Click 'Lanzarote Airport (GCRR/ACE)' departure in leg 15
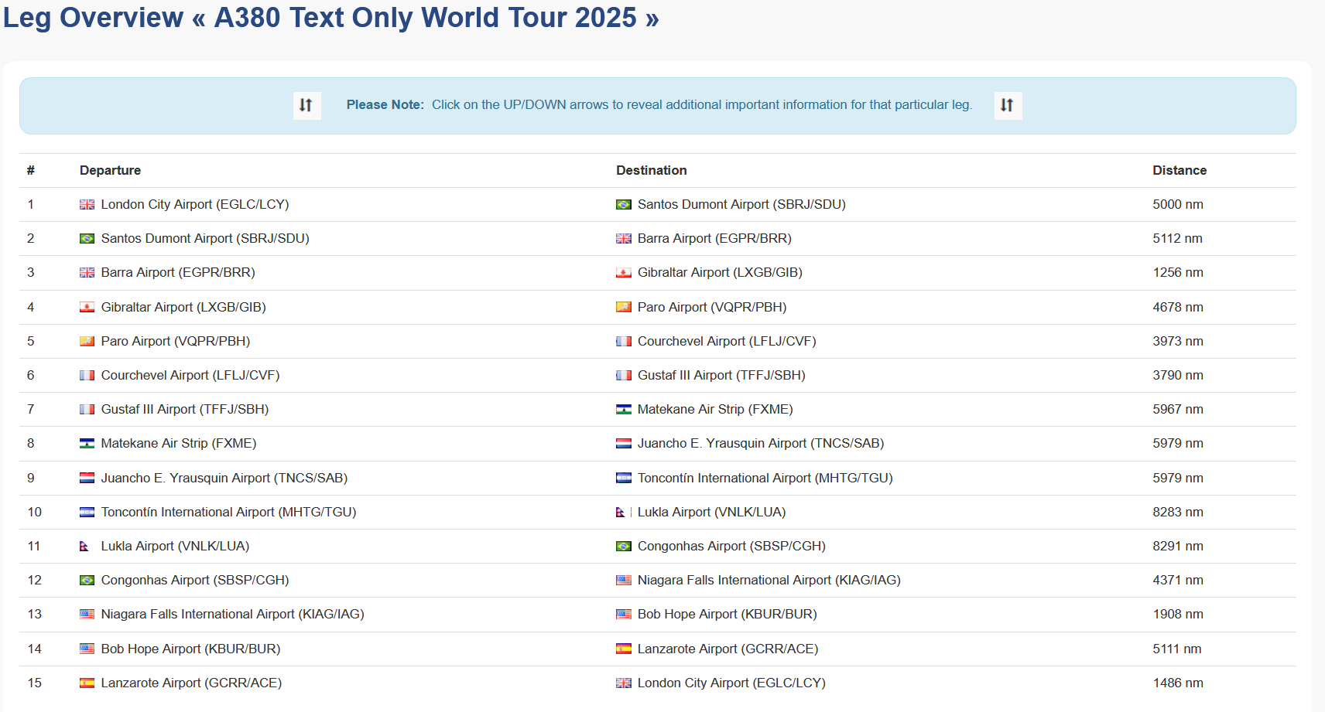Screen dimensions: 1325x712 tap(191, 683)
